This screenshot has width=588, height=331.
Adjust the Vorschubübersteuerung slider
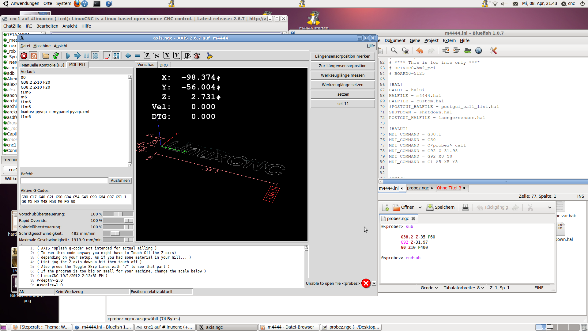(118, 214)
